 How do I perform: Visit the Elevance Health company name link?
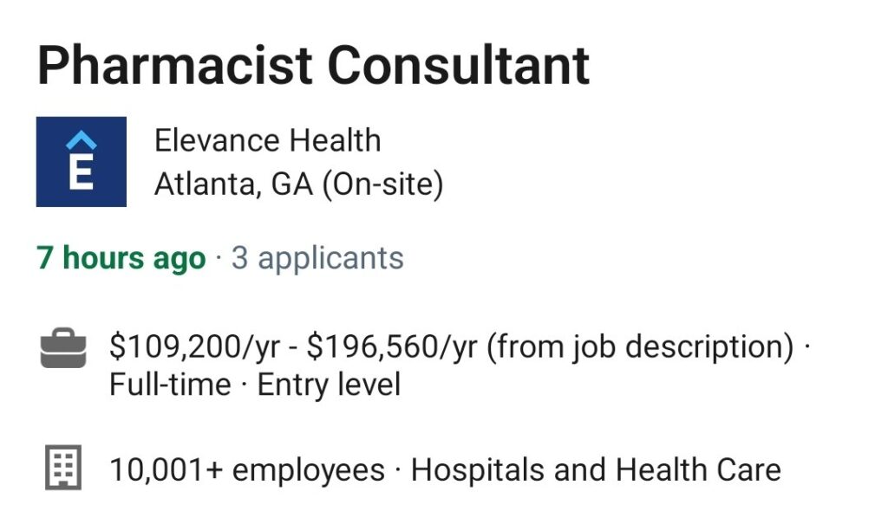click(x=267, y=140)
